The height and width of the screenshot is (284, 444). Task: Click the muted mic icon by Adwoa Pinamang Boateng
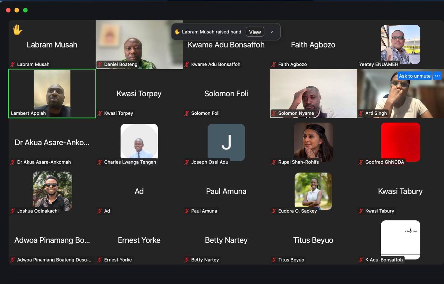pyautogui.click(x=13, y=260)
